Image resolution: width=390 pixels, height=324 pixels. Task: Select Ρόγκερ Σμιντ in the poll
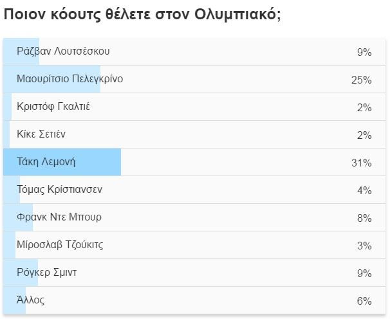tap(47, 273)
